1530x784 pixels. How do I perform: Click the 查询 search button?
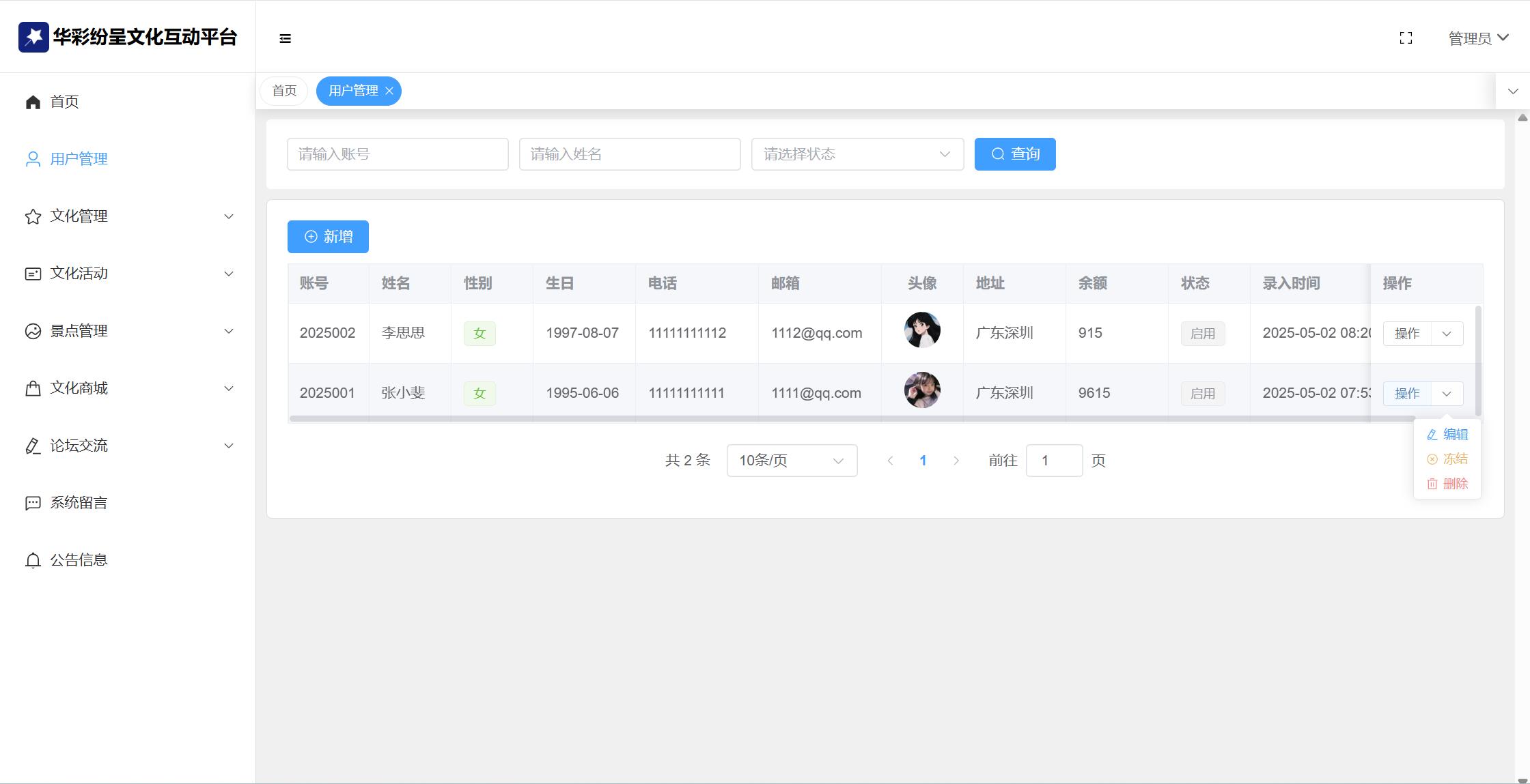click(1014, 154)
